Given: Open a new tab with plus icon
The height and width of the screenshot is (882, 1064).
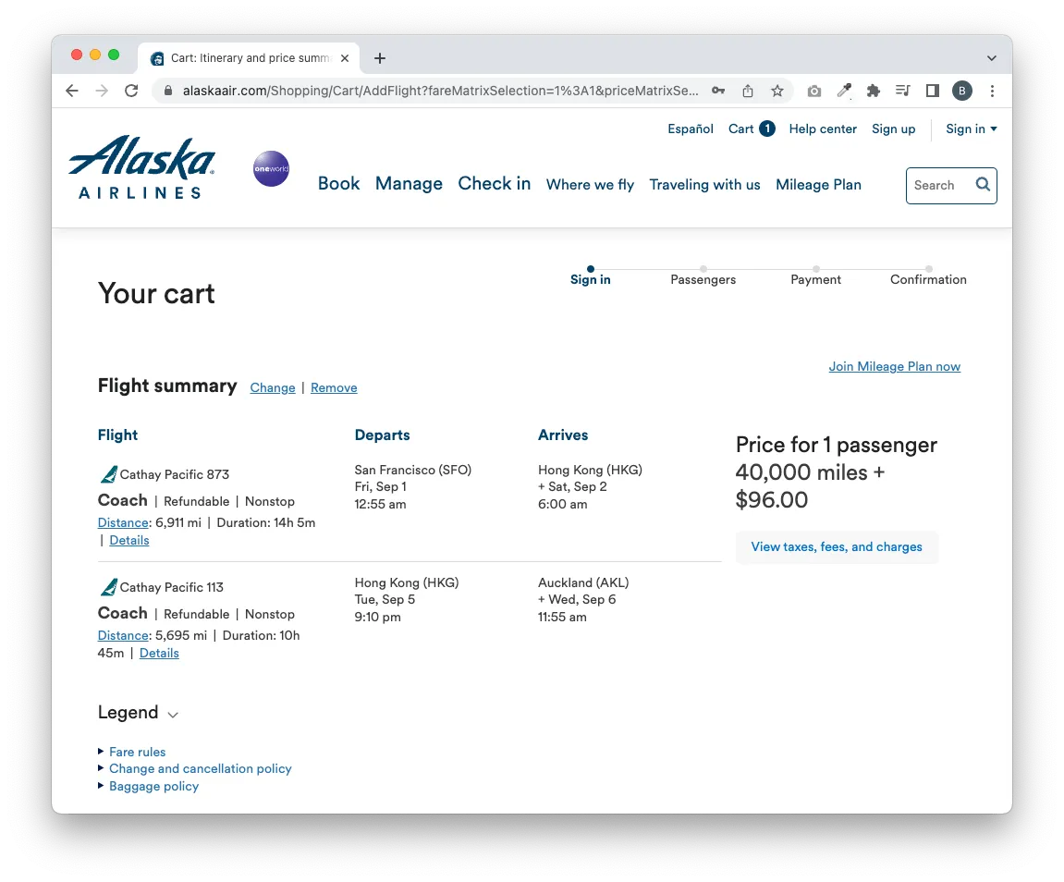Looking at the screenshot, I should pyautogui.click(x=380, y=58).
